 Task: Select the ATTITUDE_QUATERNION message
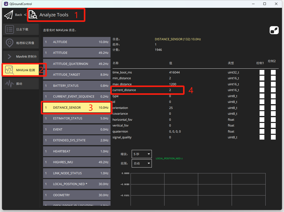click(x=77, y=64)
